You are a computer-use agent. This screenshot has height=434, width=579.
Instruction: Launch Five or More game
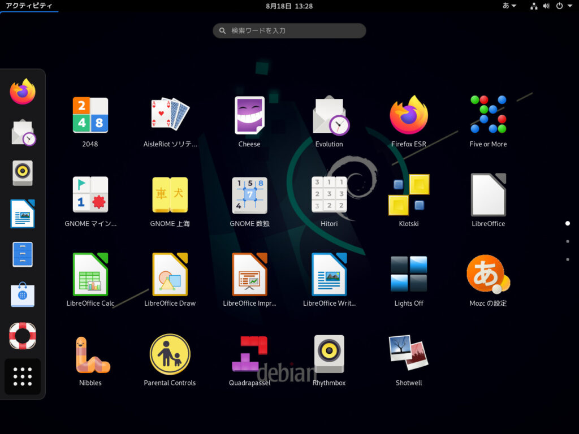tap(488, 116)
